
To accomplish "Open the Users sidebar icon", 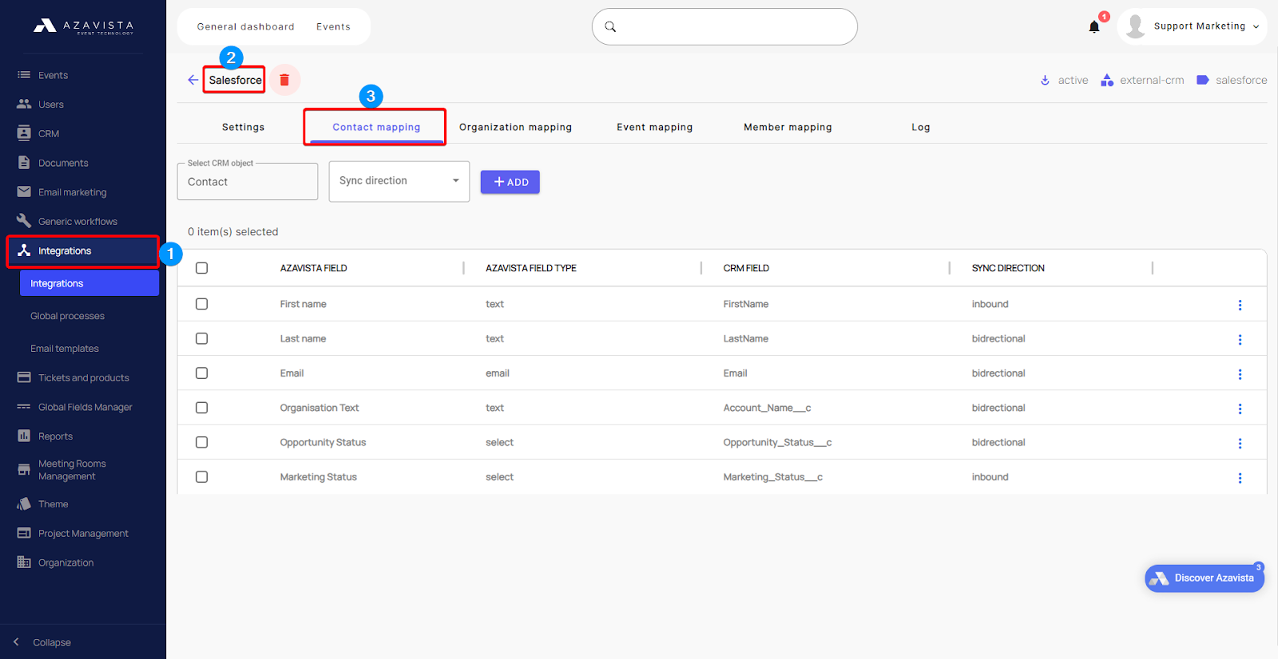I will click(24, 104).
